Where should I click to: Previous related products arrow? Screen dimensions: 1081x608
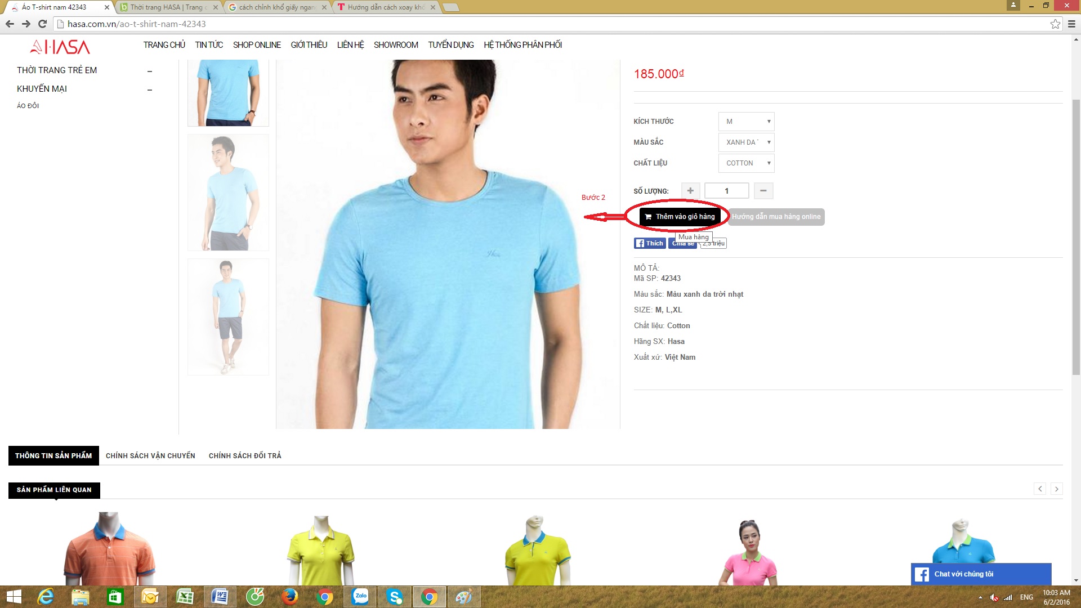coord(1040,489)
